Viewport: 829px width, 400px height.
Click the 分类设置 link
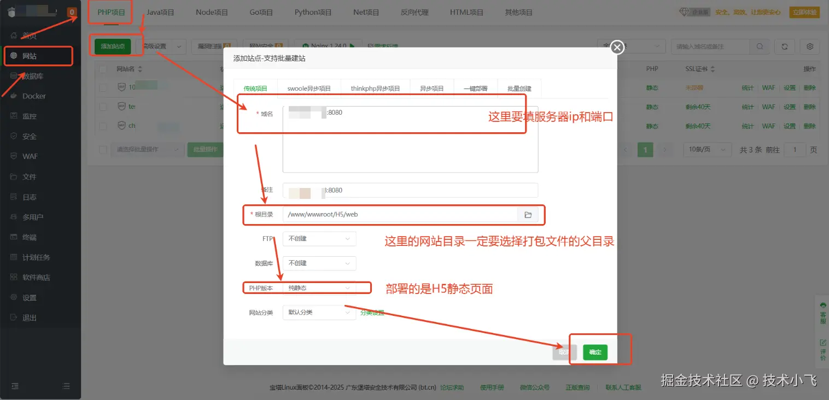click(372, 313)
